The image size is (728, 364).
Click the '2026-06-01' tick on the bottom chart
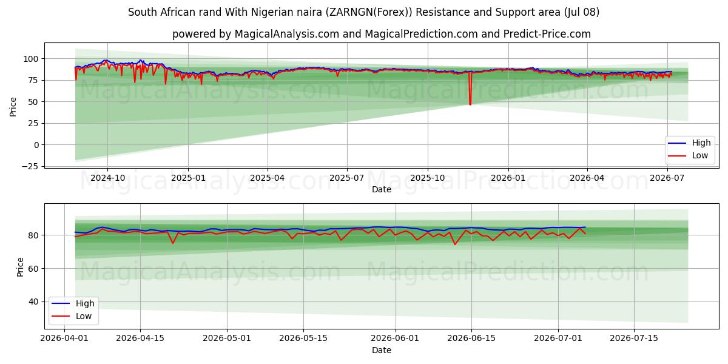tap(396, 338)
